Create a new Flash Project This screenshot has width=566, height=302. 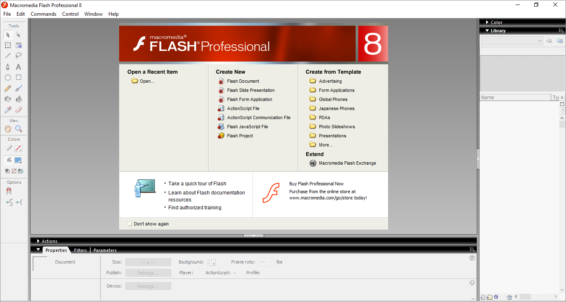point(235,136)
